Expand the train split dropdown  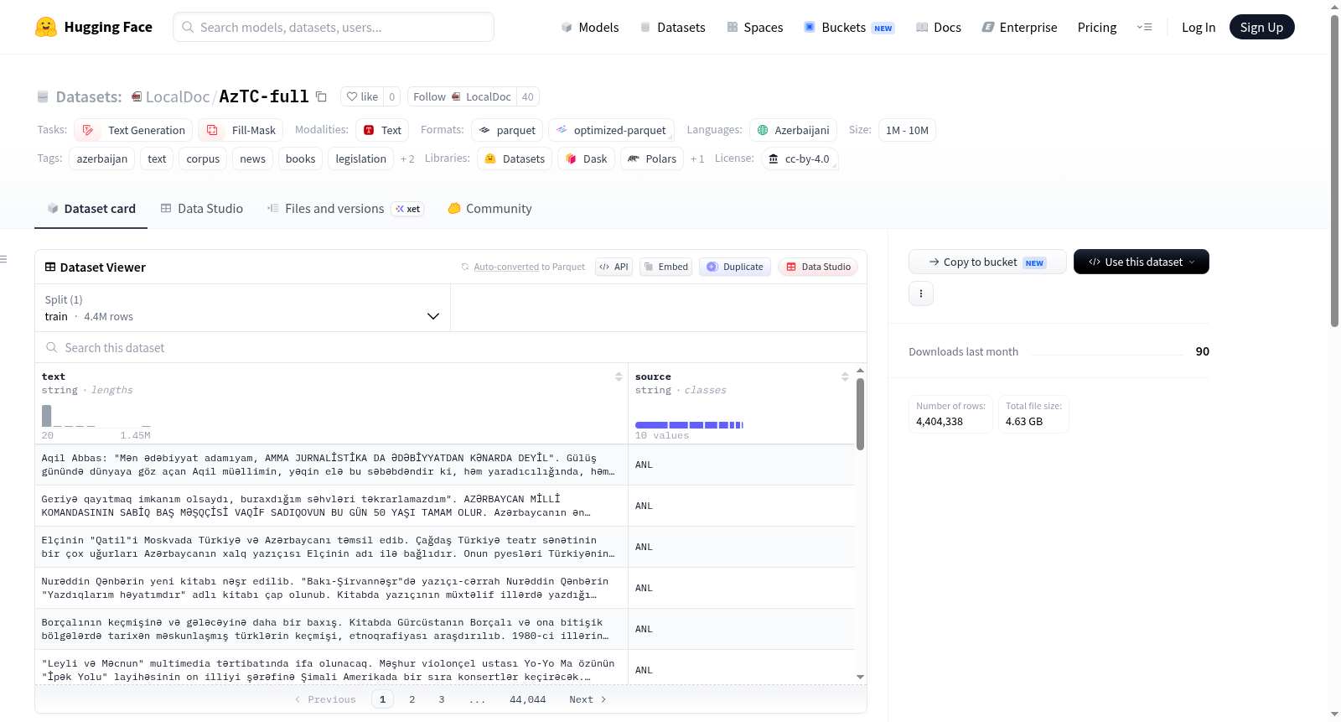[243, 308]
